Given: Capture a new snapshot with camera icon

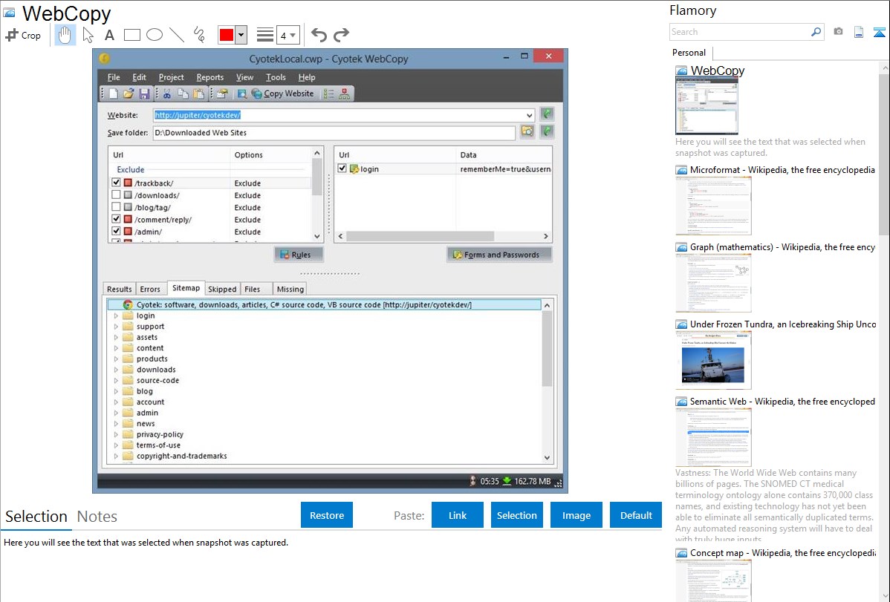Looking at the screenshot, I should point(838,32).
